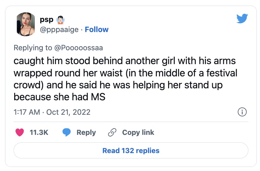Click the Reply text label
The image size is (260, 171).
(86, 132)
